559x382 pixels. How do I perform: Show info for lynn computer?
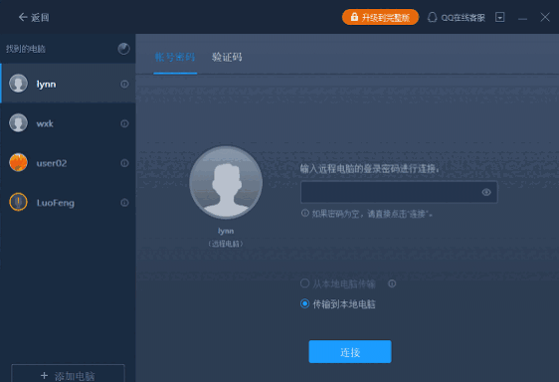tap(124, 84)
